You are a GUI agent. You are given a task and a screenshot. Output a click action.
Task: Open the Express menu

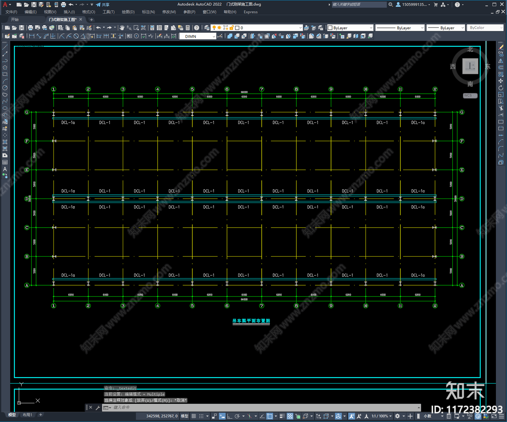[251, 12]
